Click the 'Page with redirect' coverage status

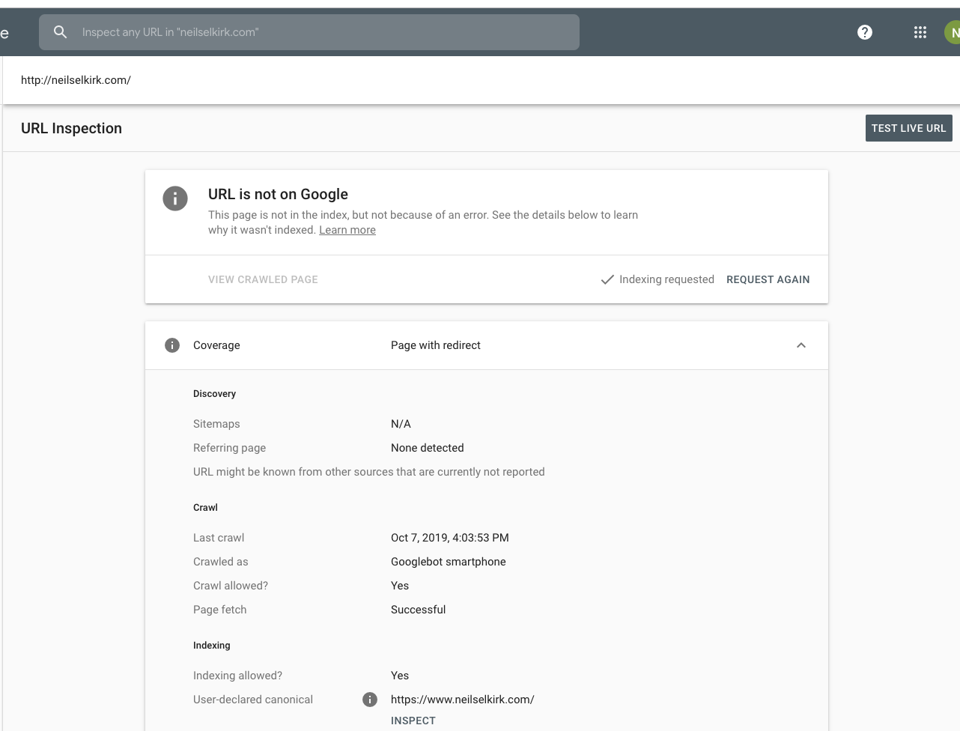click(435, 345)
